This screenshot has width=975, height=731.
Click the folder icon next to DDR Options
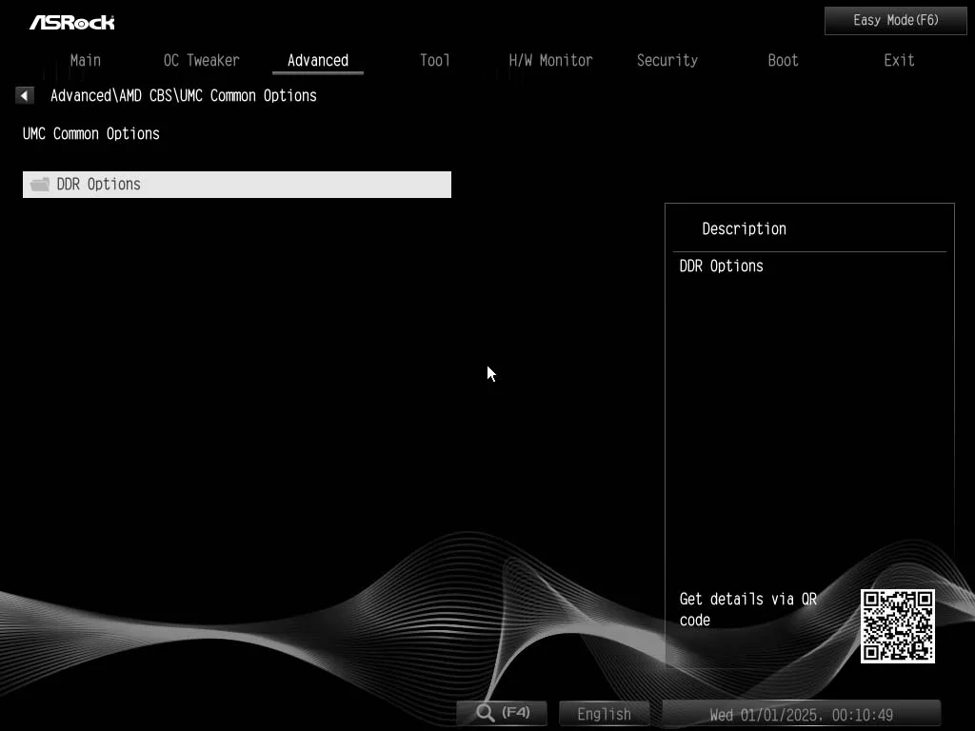point(40,185)
